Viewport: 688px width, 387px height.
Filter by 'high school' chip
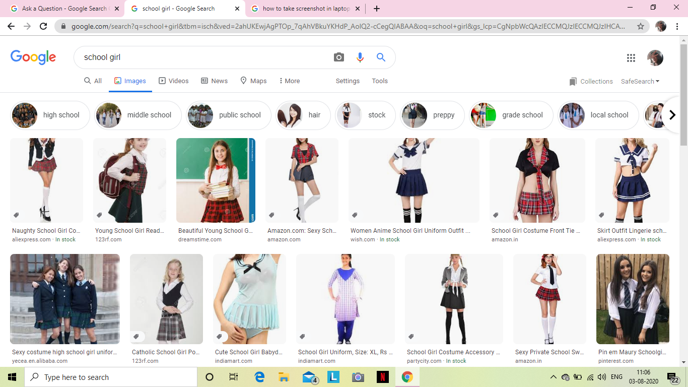(x=50, y=115)
